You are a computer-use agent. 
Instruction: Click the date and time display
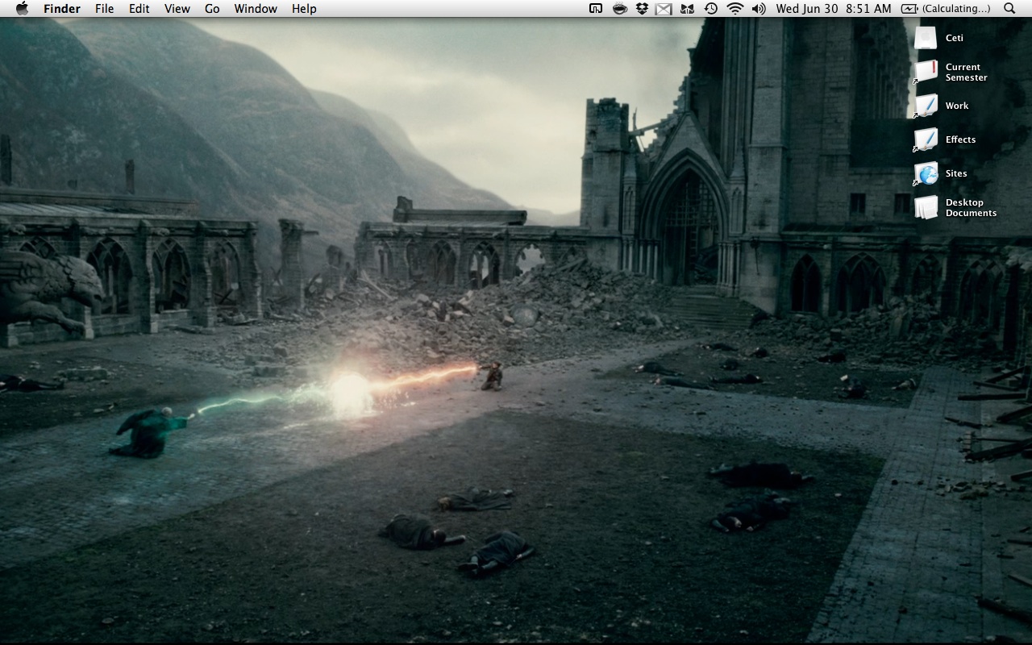click(x=834, y=9)
